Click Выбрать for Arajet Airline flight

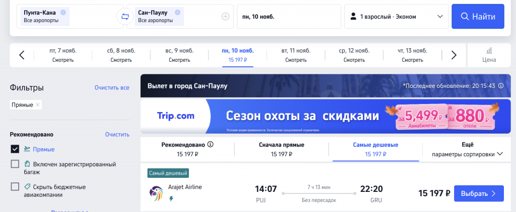479,193
